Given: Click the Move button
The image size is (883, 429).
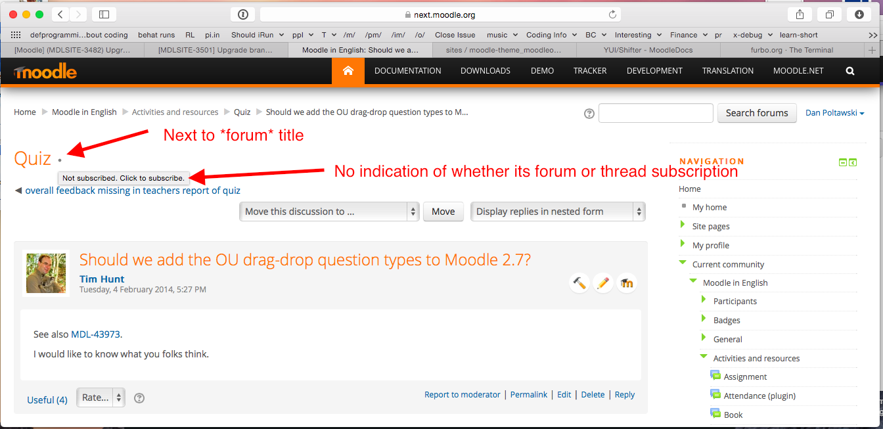Looking at the screenshot, I should click(x=443, y=212).
